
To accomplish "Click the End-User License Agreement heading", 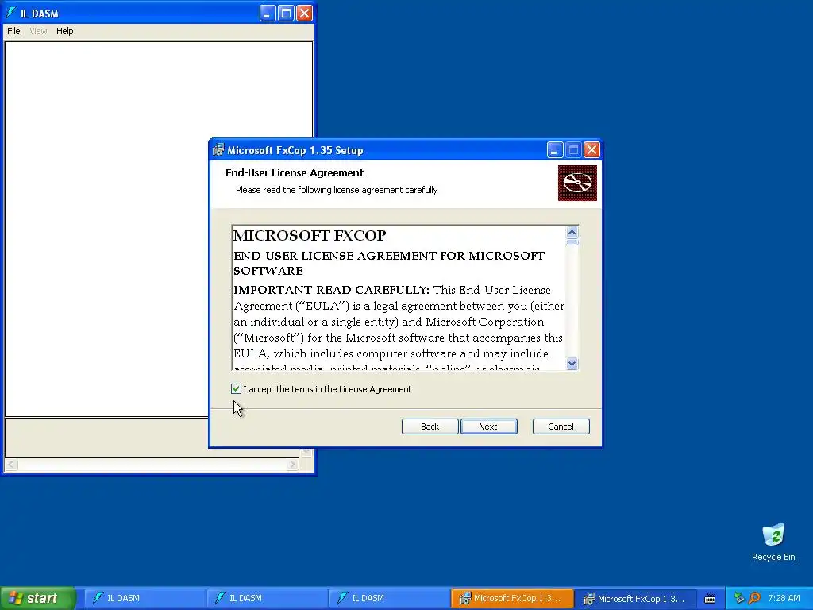I will tap(295, 172).
